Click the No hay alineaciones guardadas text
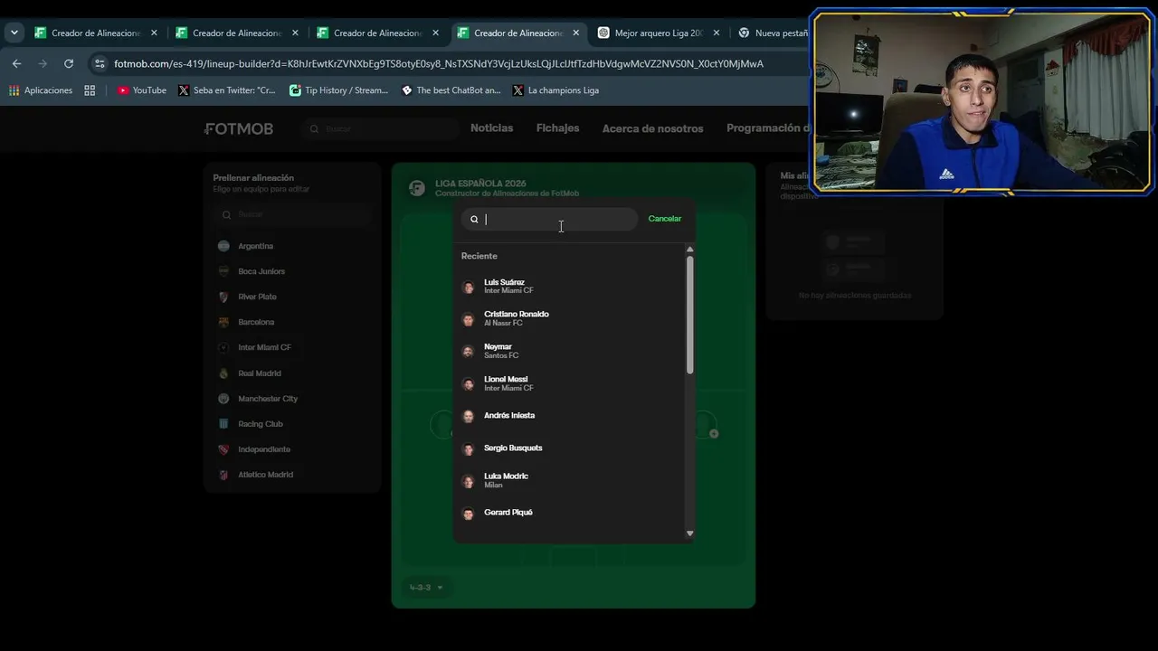Screen dimensions: 1158x651 coord(855,296)
